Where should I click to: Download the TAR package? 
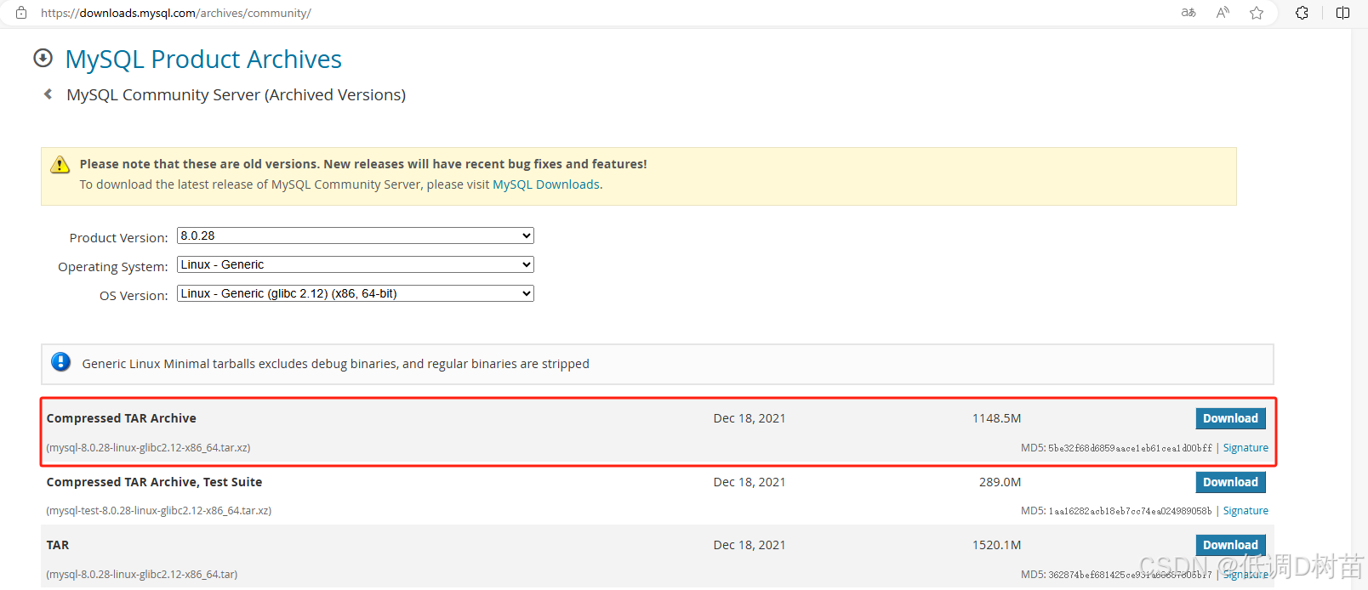pyautogui.click(x=1230, y=545)
